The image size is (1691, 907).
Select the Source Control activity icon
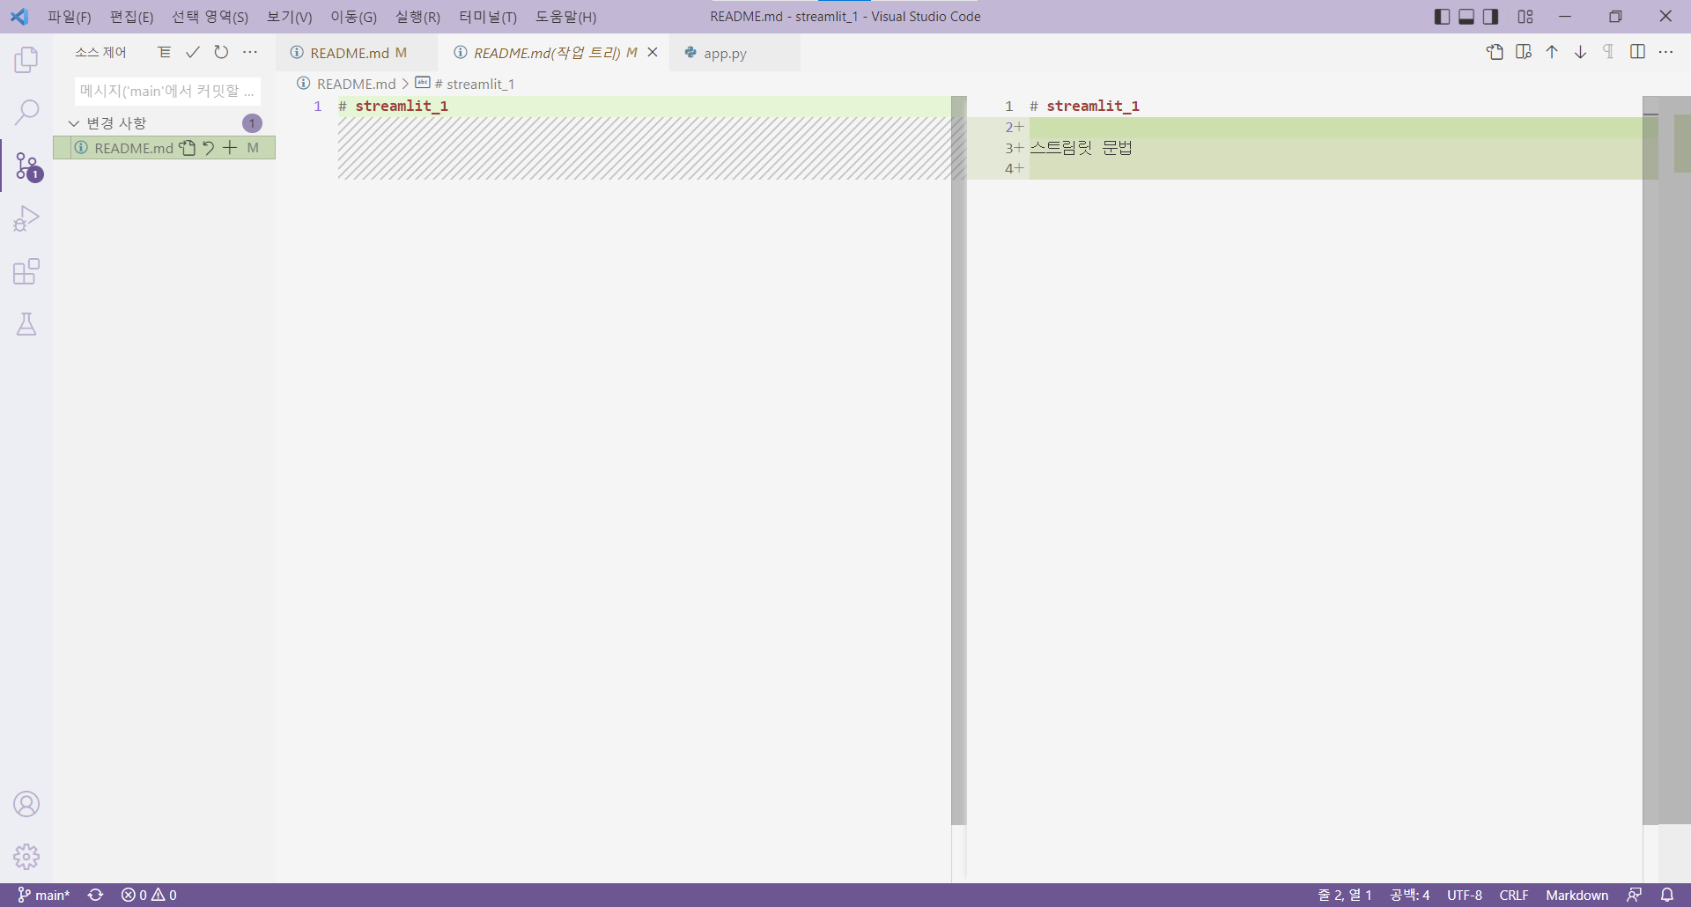[26, 166]
